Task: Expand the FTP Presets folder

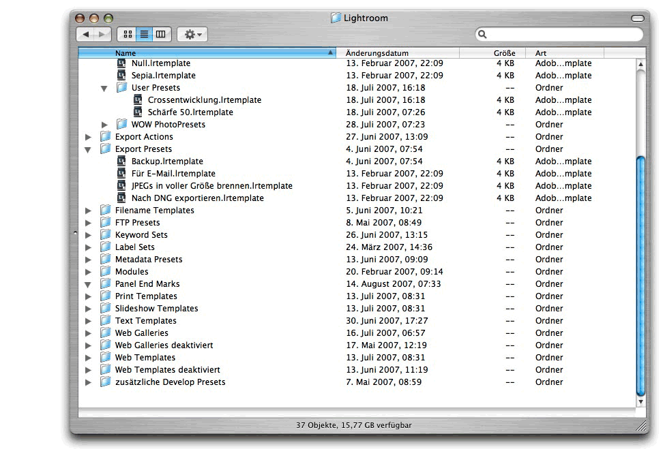Action: [x=88, y=223]
